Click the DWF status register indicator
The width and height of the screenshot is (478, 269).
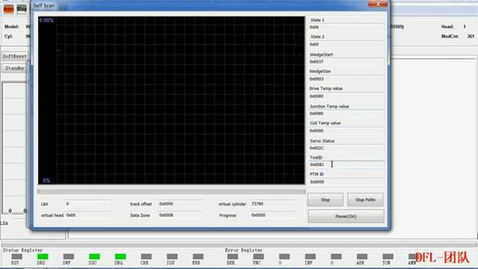coord(68,257)
